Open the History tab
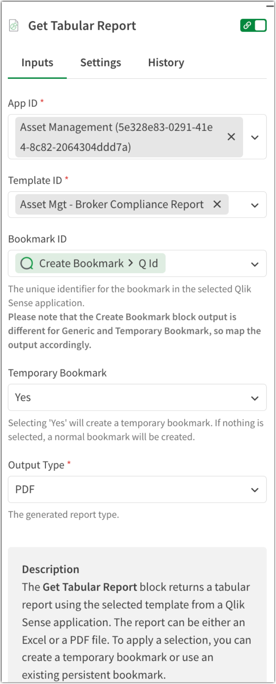 pyautogui.click(x=166, y=62)
